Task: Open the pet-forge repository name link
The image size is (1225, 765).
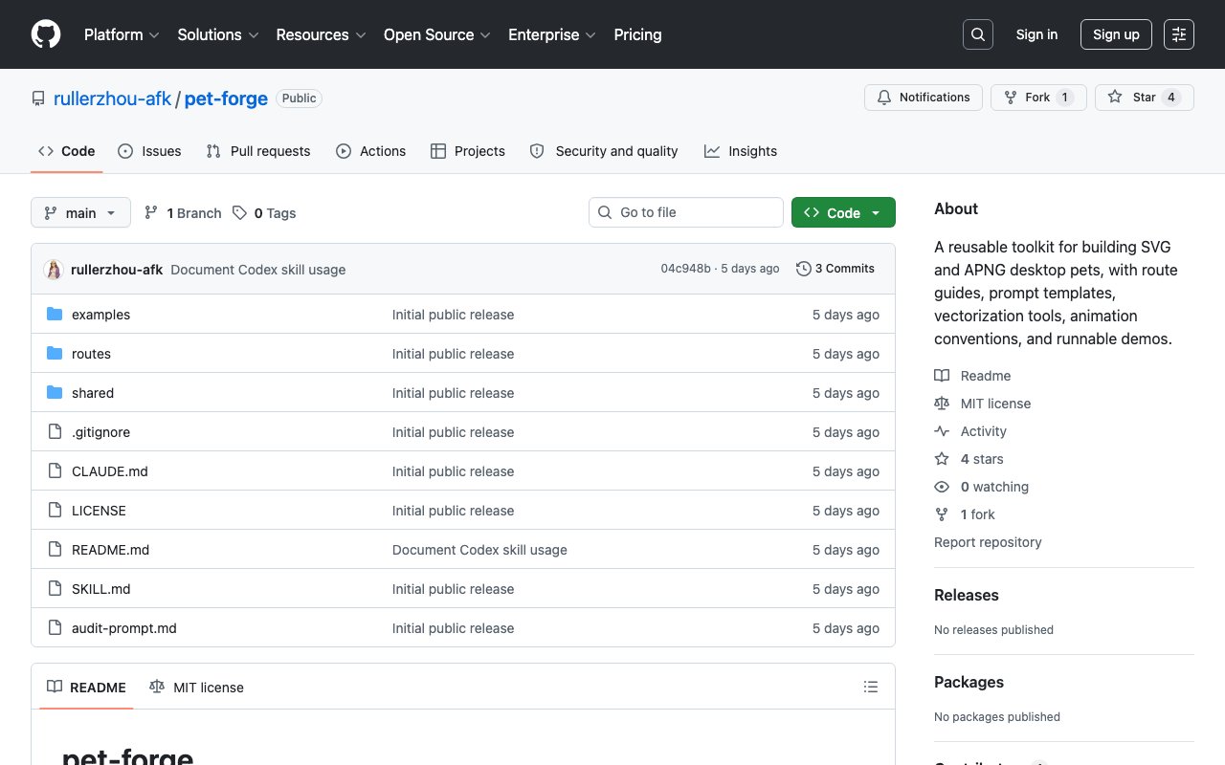Action: coord(226,98)
